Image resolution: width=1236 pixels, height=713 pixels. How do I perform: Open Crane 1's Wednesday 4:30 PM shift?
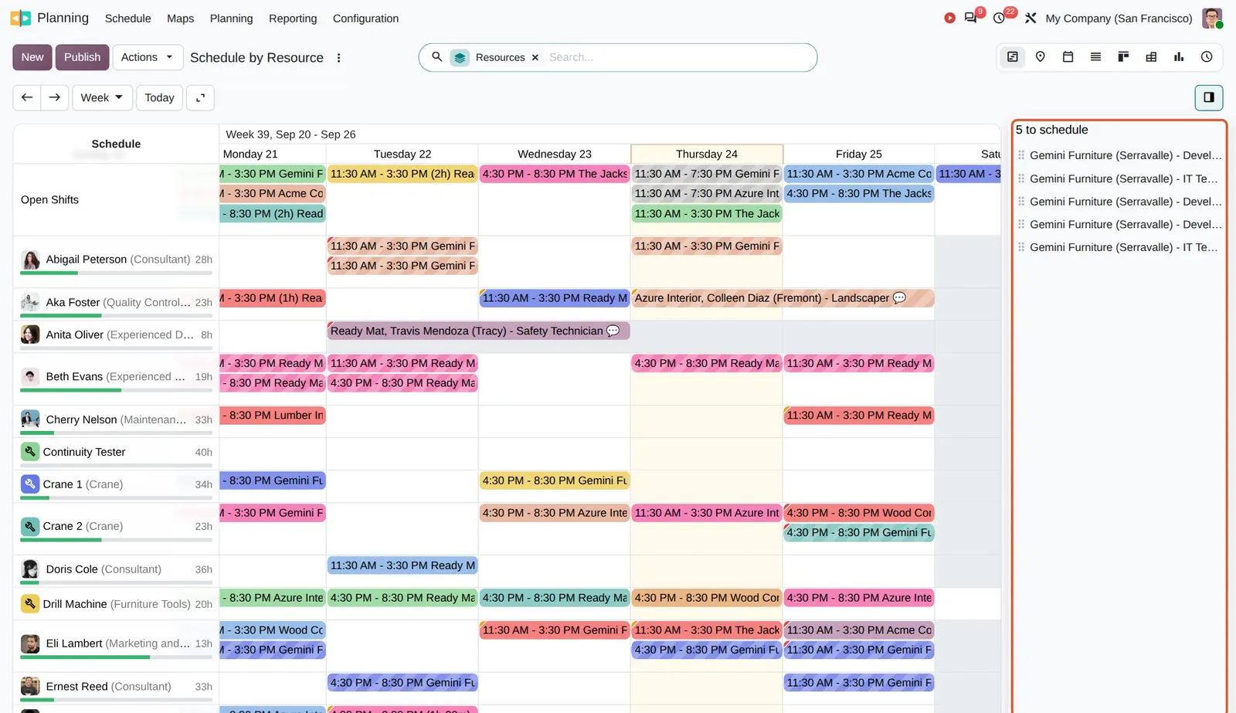pos(555,480)
